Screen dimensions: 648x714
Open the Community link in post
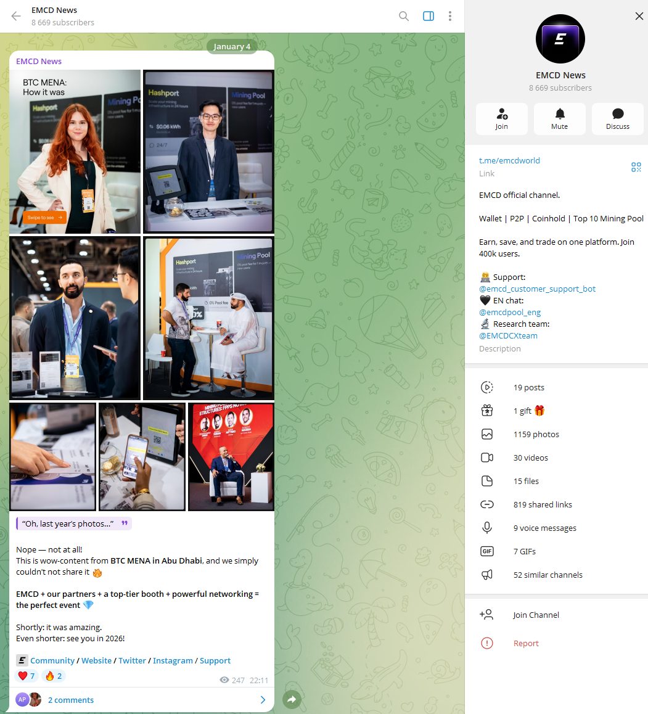tap(52, 661)
